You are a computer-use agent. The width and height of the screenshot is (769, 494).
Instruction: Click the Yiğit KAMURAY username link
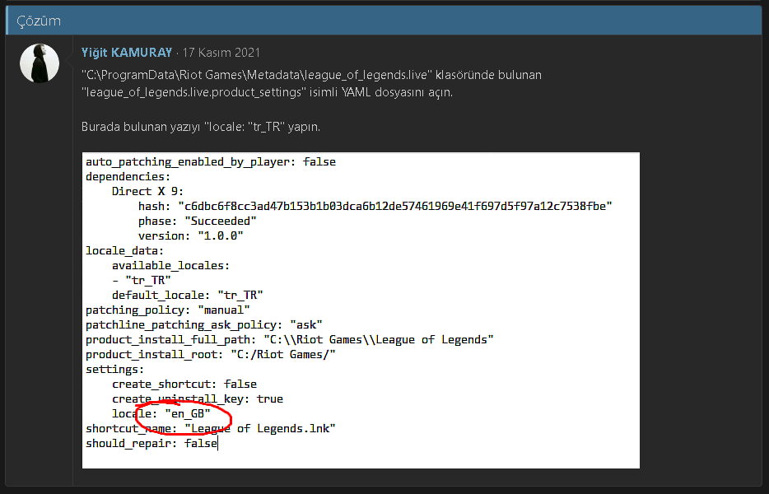127,53
